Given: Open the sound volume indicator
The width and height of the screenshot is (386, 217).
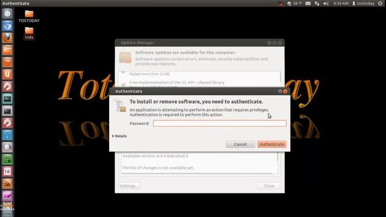Looking at the screenshot, I should pos(326,4).
